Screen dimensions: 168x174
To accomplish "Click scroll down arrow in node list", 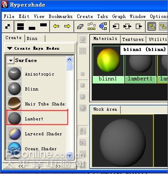I will (70, 155).
